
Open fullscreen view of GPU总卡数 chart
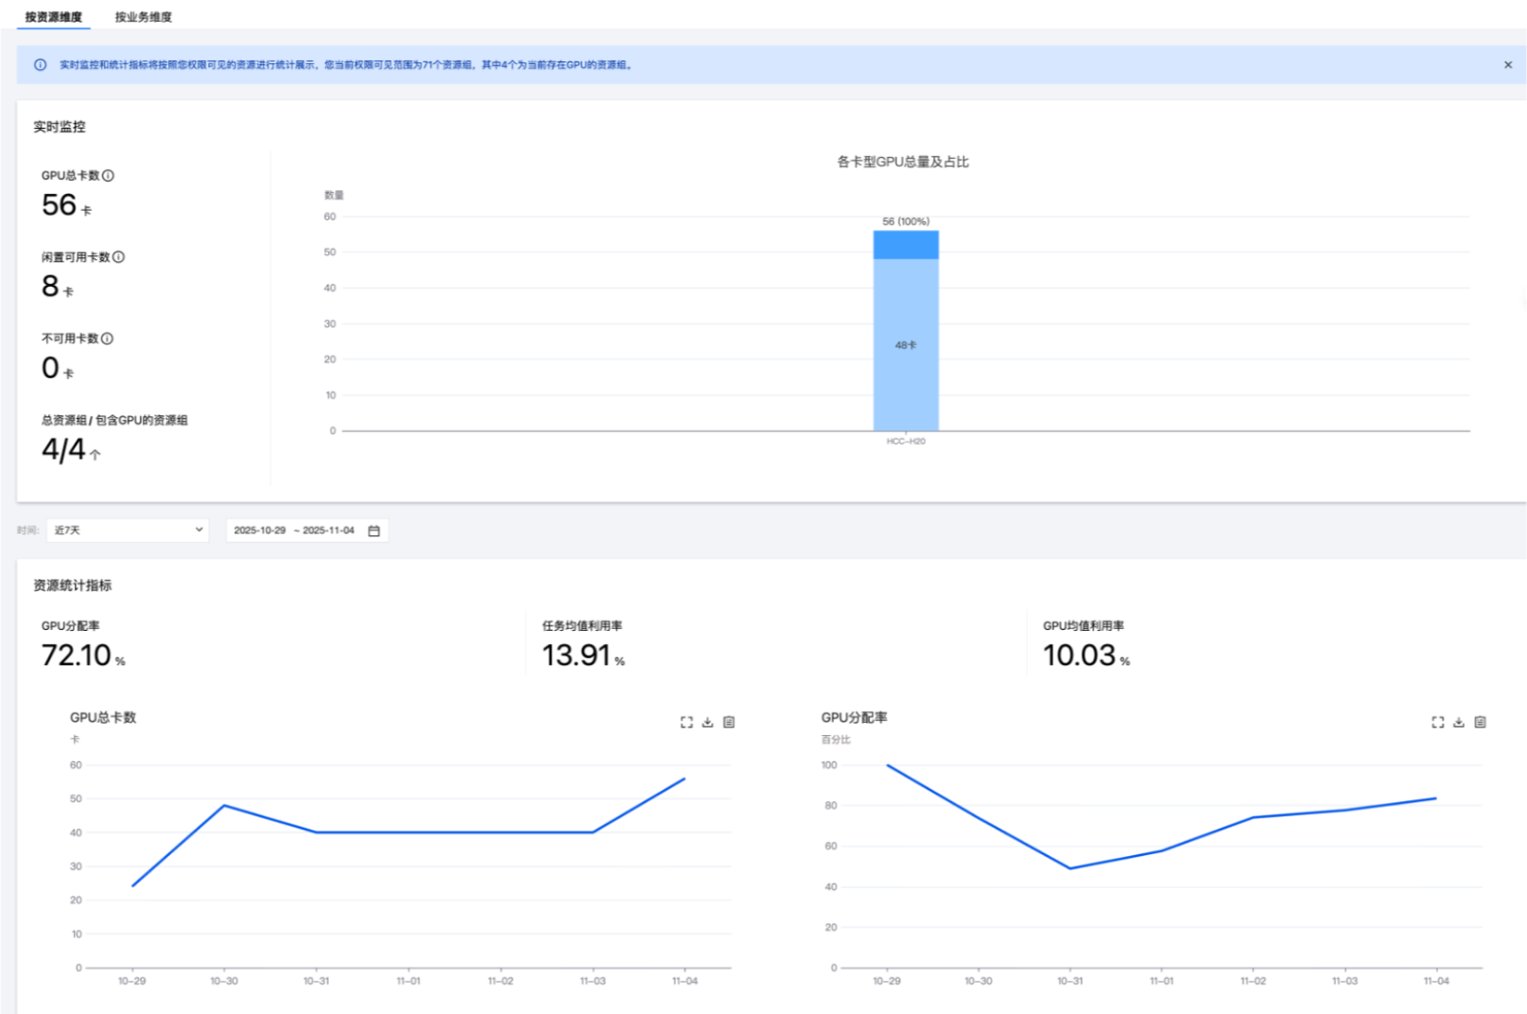point(686,722)
